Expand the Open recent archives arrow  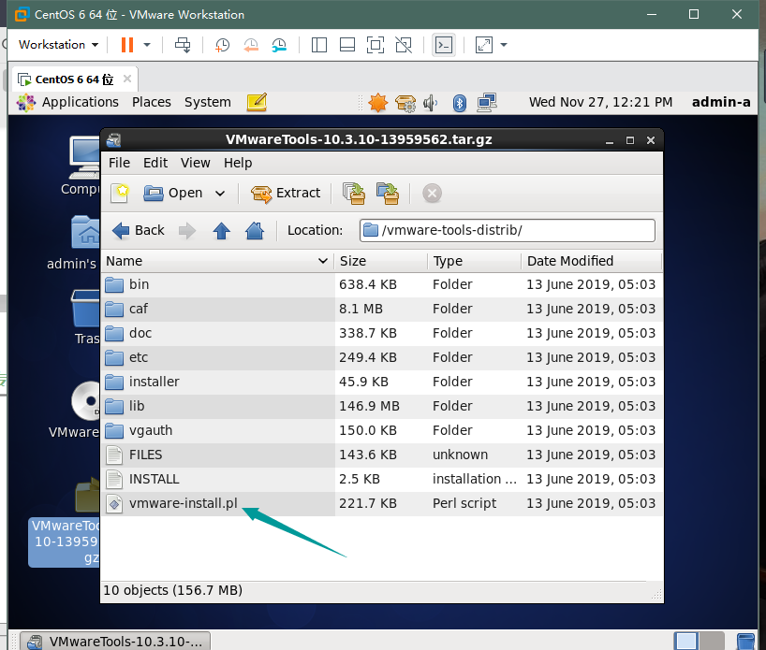(220, 194)
